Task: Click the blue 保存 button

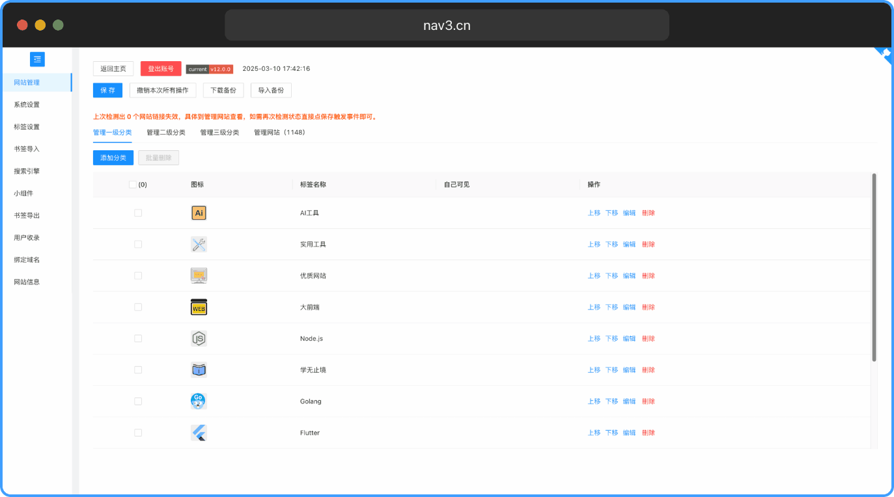Action: (108, 90)
